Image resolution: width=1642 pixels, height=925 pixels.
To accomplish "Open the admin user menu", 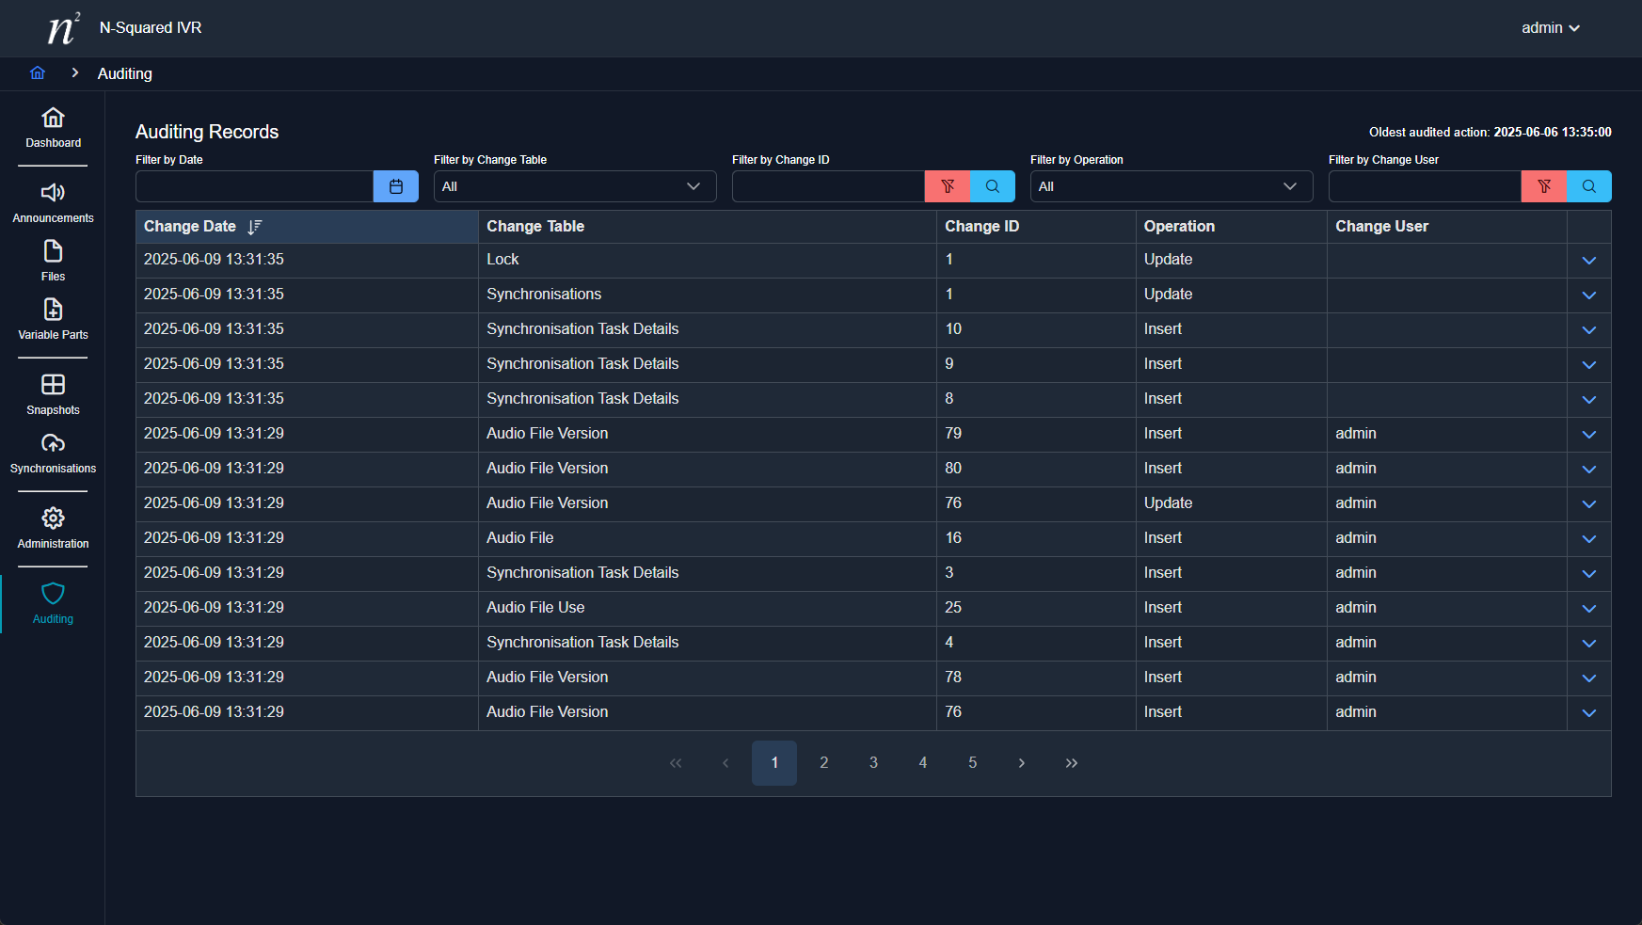I will click(1550, 28).
